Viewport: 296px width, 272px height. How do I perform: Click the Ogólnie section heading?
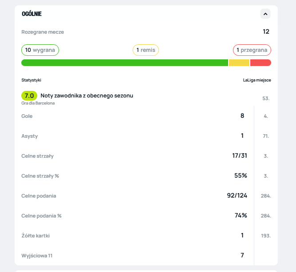pyautogui.click(x=32, y=14)
